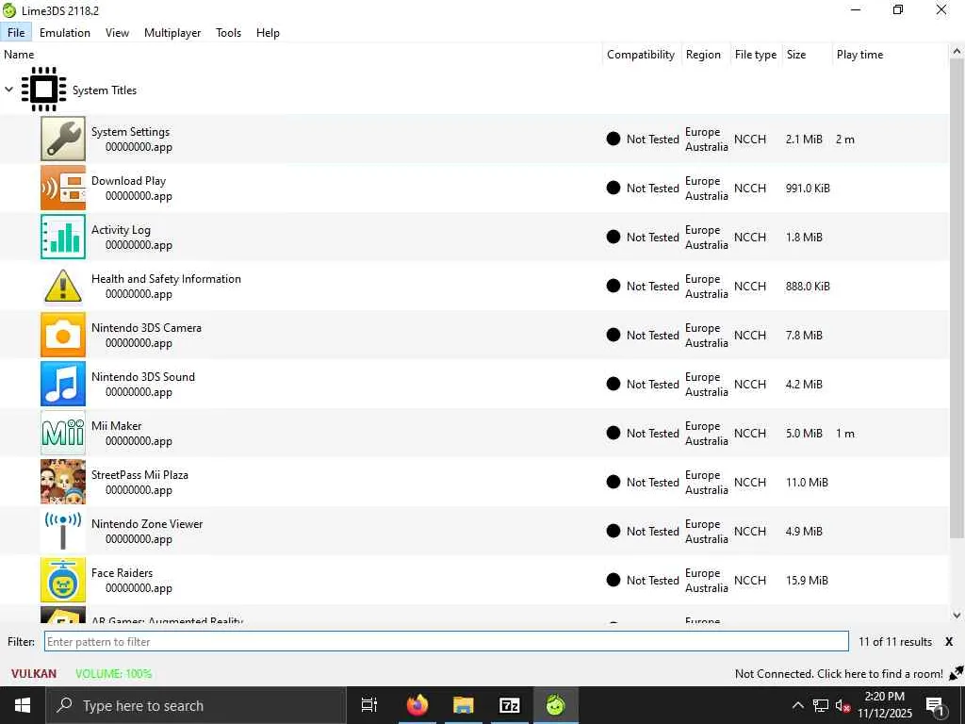Open File Explorer from the taskbar
965x724 pixels.
click(x=463, y=705)
